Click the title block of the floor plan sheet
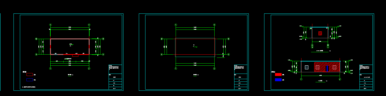The image size is (386, 96). tap(115, 77)
